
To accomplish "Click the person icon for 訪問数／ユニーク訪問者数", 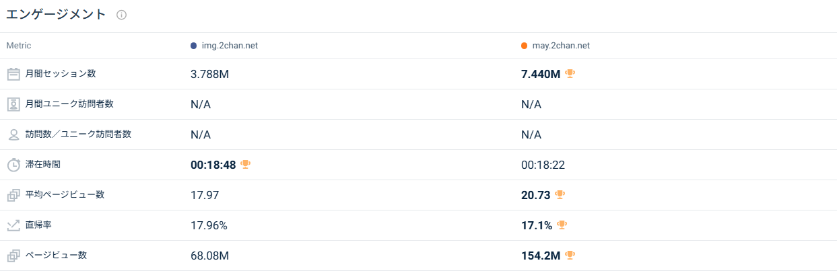I will click(13, 134).
